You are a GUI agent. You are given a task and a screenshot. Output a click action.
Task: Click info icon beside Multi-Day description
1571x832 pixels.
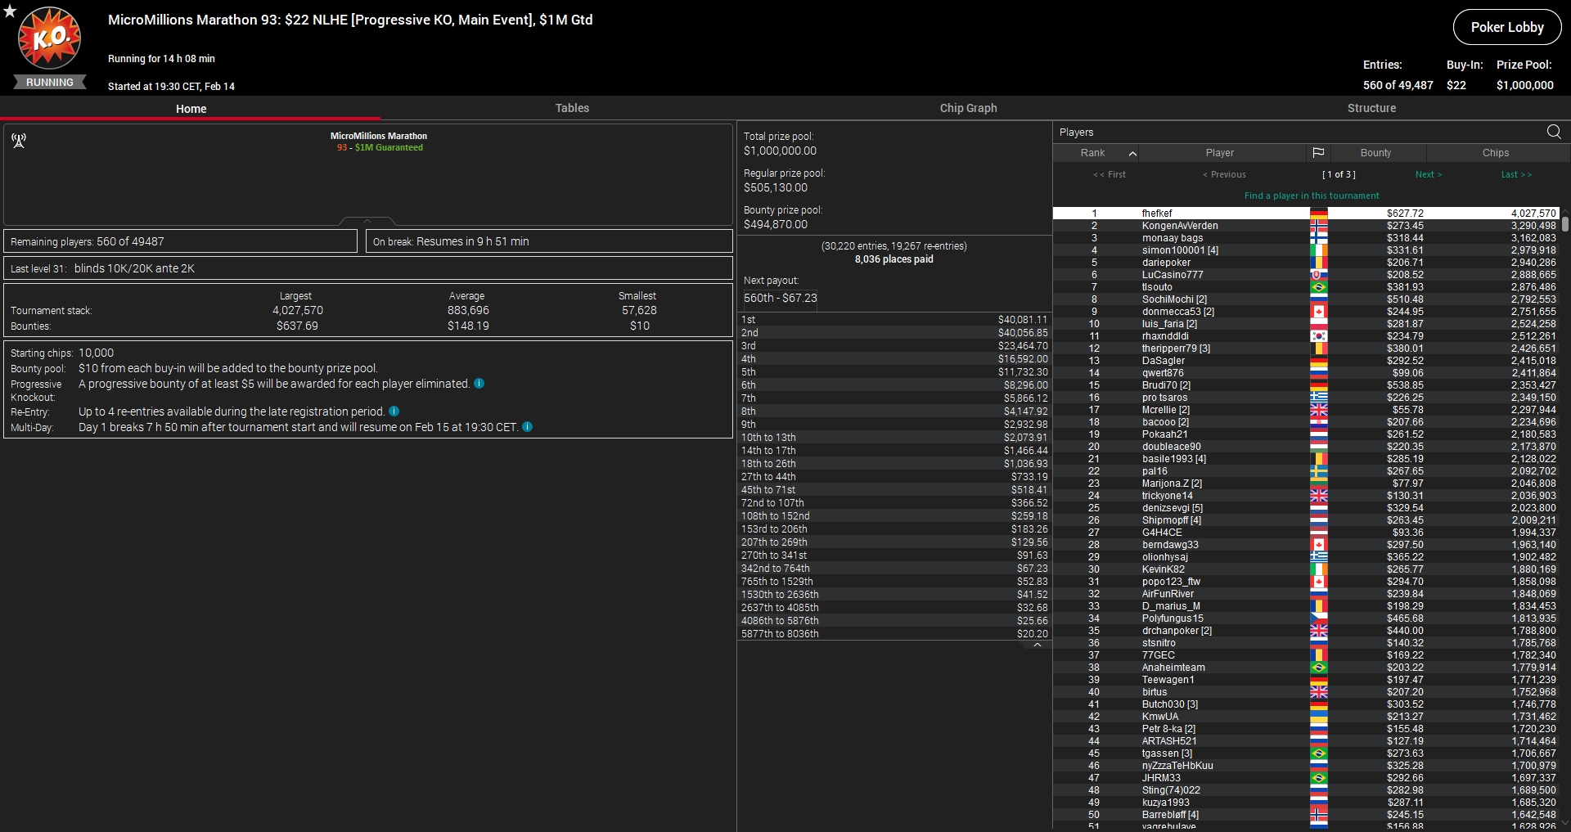pyautogui.click(x=528, y=427)
